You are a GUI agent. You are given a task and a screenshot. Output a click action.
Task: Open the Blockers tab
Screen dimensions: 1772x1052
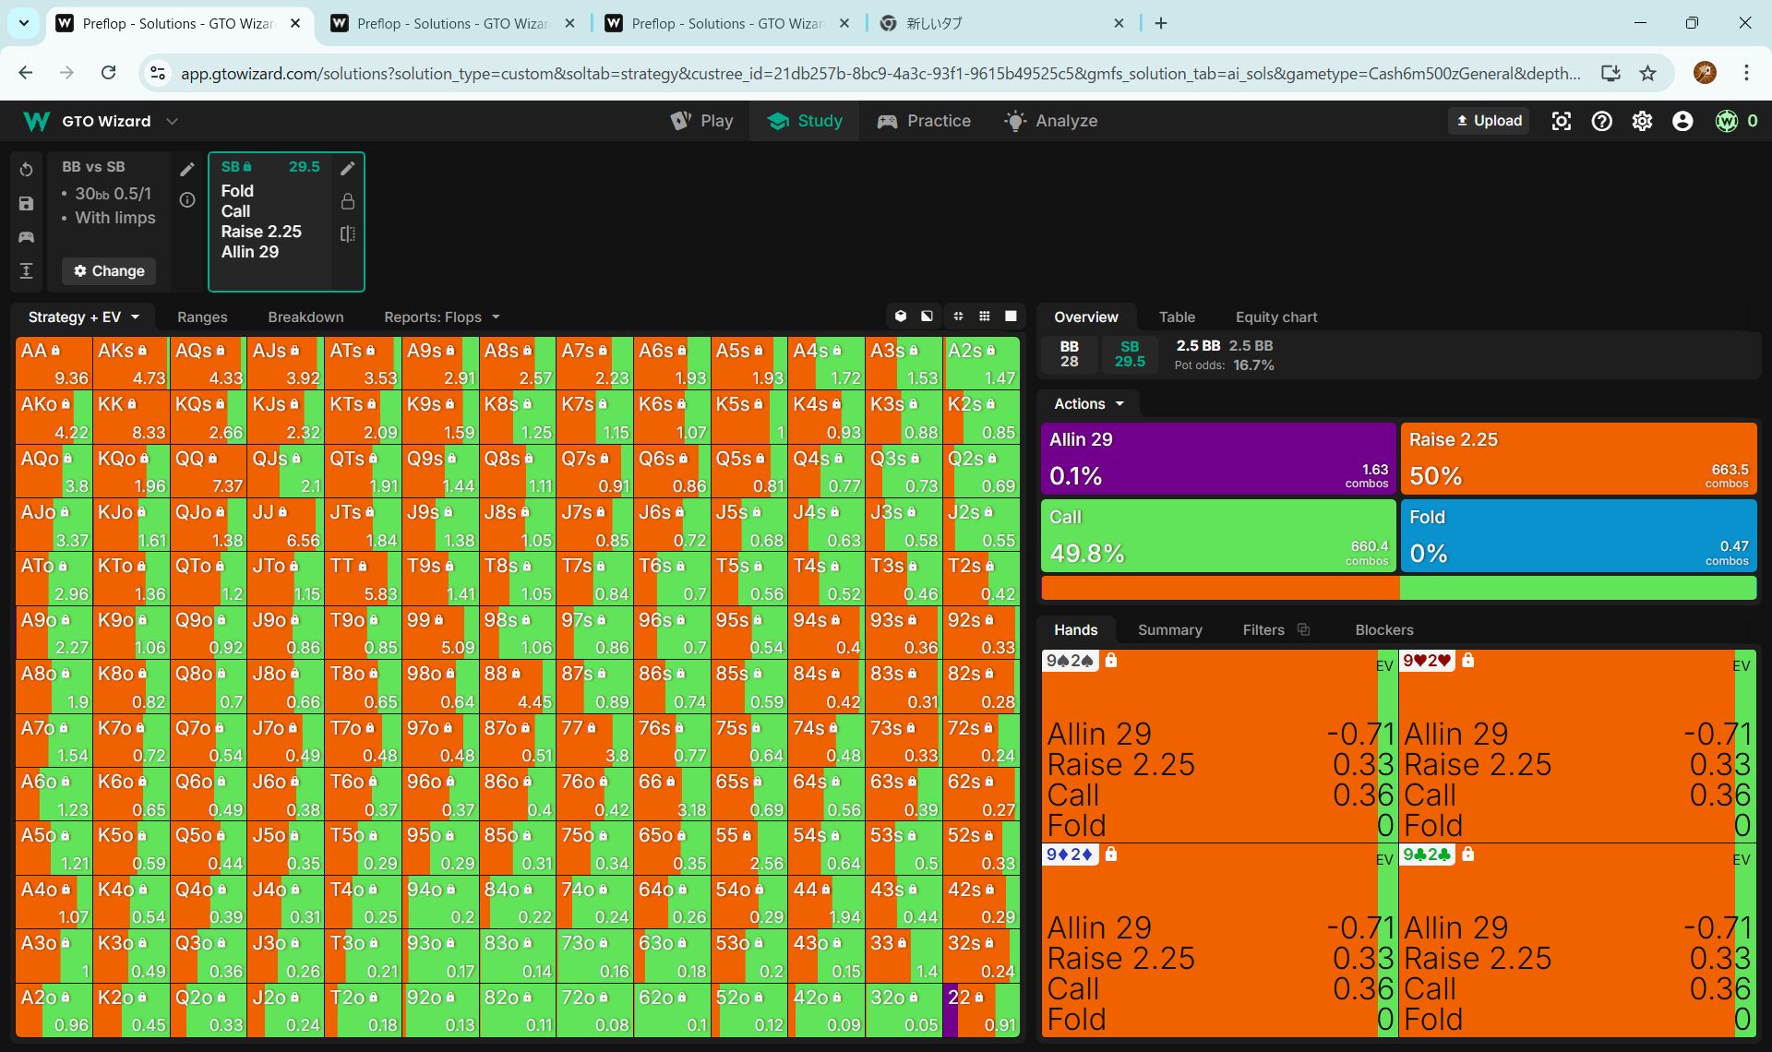1383,629
